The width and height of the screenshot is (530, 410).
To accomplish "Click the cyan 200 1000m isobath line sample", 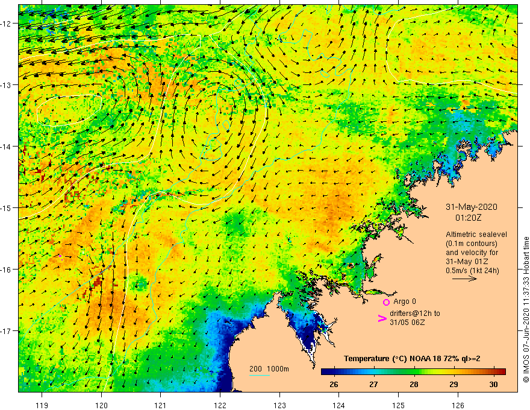I will coord(260,375).
